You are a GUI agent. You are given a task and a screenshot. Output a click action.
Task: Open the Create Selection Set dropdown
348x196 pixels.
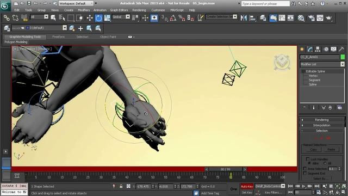pyautogui.click(x=221, y=17)
